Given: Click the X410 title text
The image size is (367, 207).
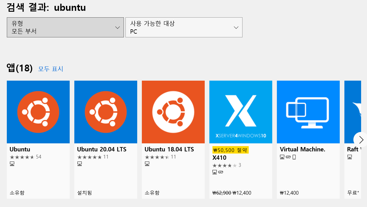Looking at the screenshot, I should 219,158.
